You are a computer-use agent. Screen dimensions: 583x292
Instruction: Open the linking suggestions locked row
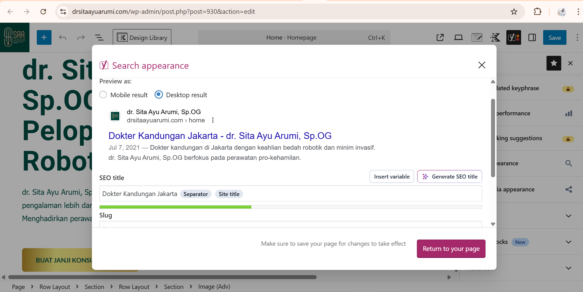coord(535,138)
